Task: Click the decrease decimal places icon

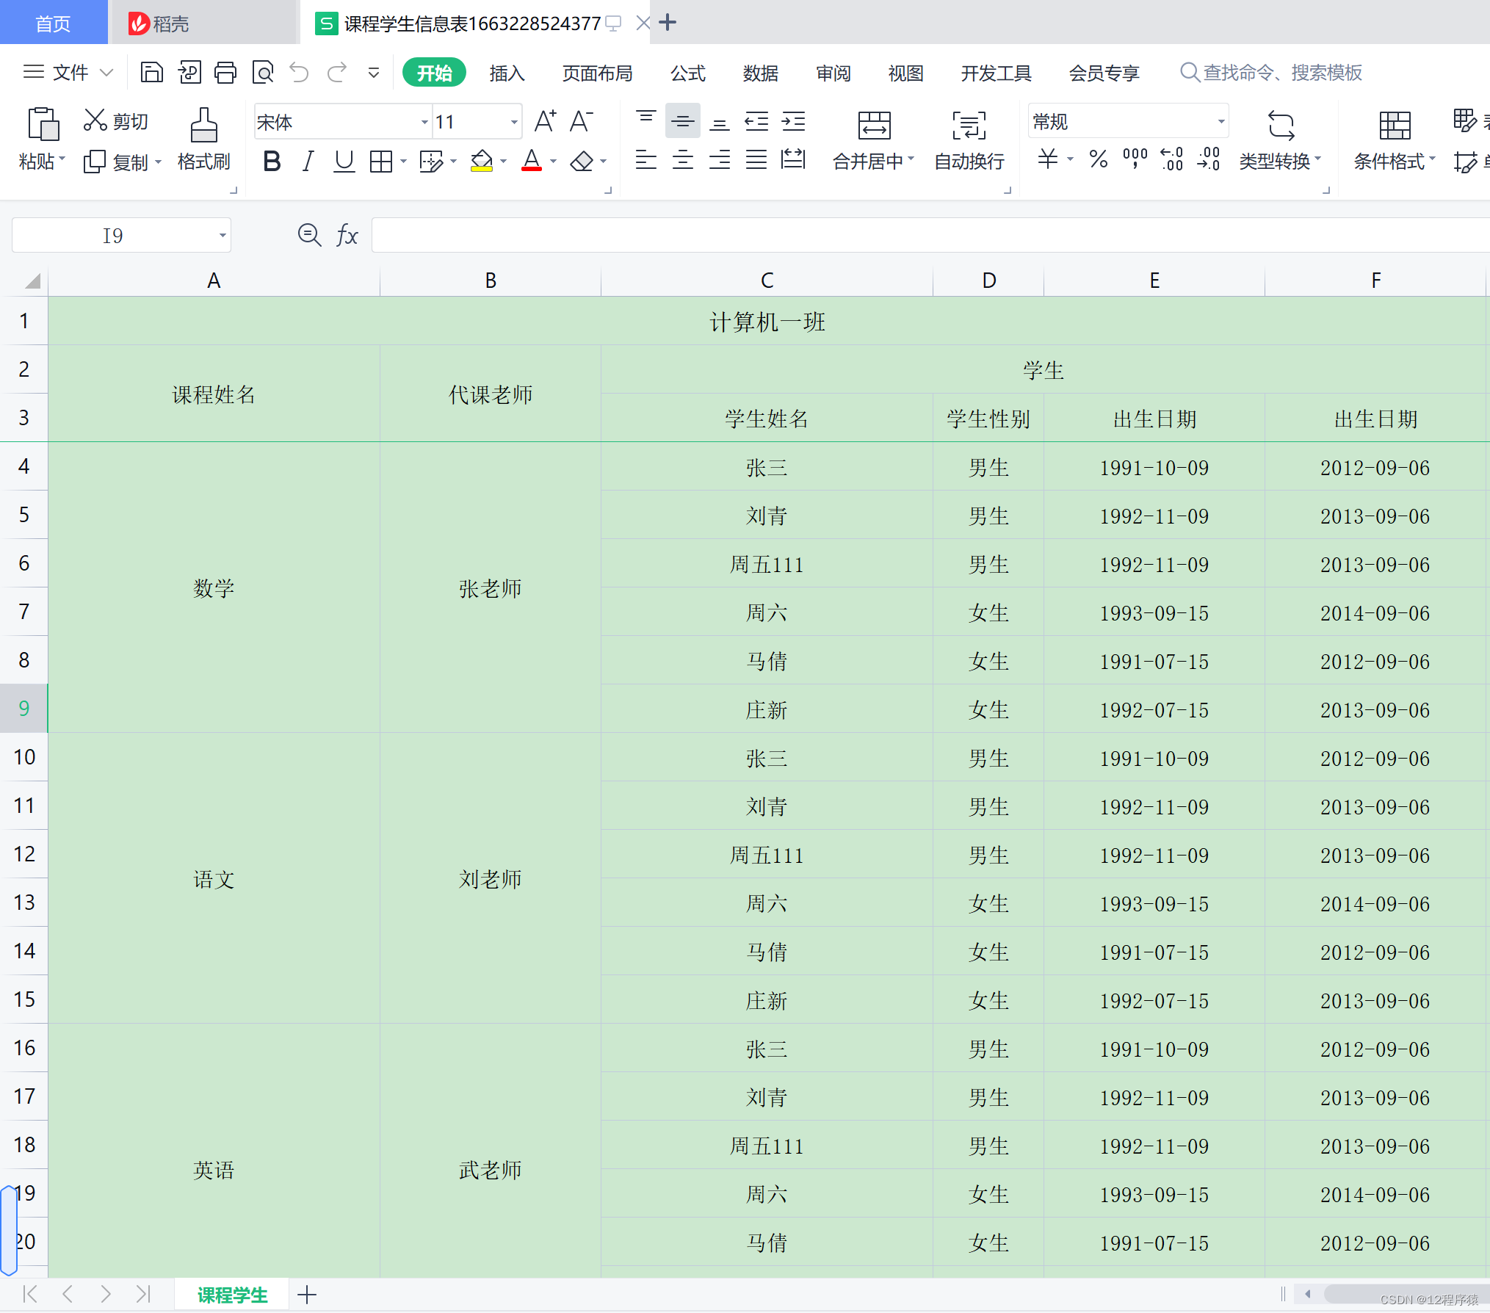Action: (x=1209, y=159)
